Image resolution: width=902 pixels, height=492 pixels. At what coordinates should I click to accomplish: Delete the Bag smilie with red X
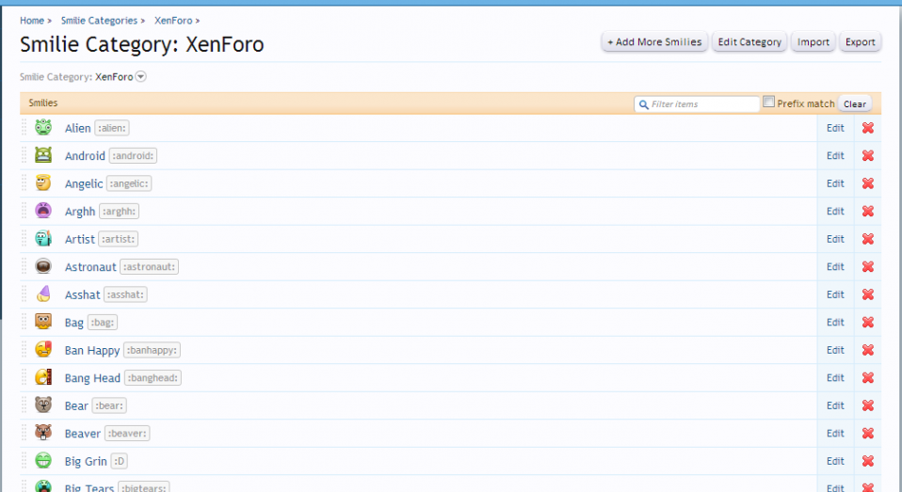pyautogui.click(x=868, y=322)
